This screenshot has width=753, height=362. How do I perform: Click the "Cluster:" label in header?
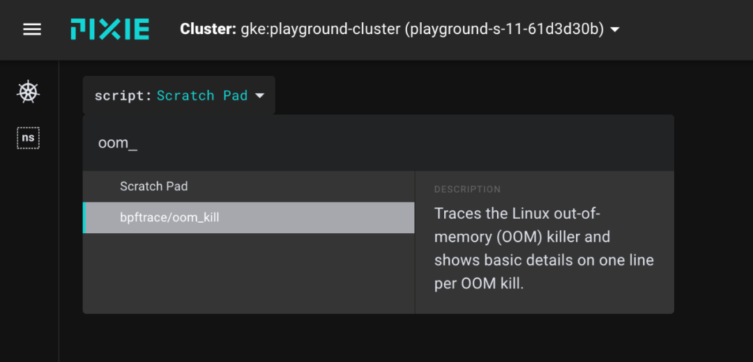(x=208, y=30)
